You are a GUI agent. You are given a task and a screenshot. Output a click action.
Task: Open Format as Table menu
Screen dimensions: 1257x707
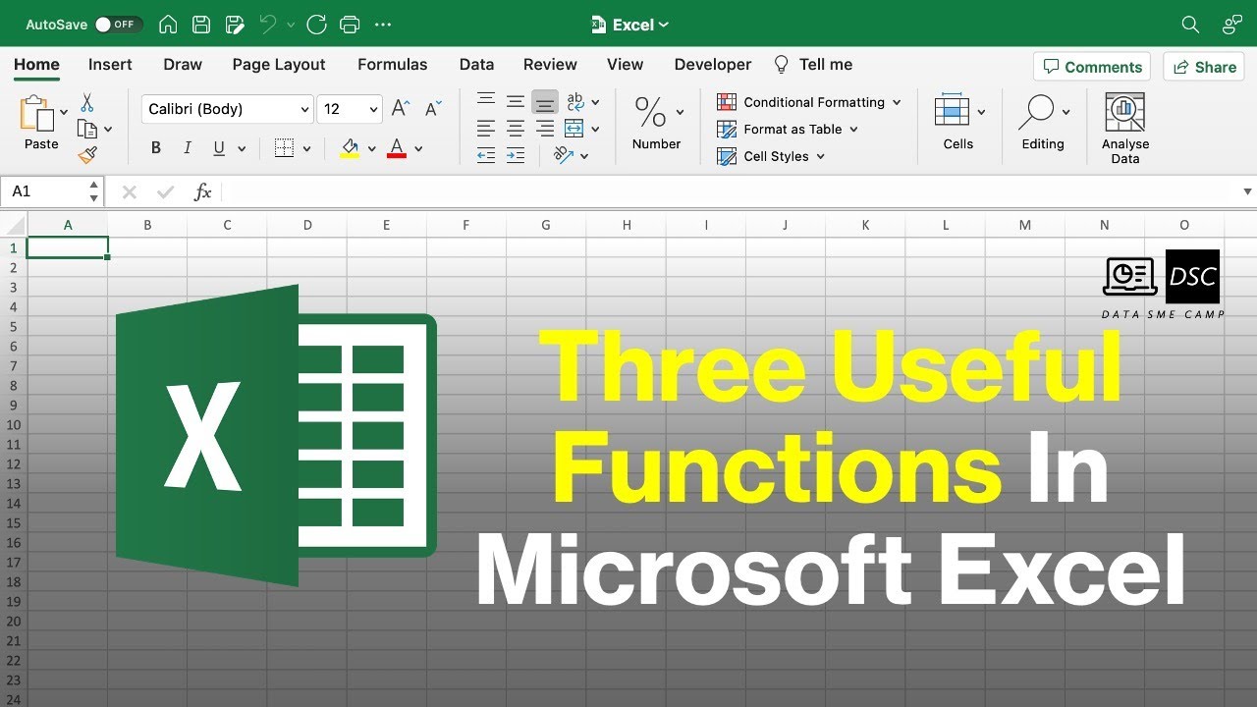pyautogui.click(x=788, y=129)
